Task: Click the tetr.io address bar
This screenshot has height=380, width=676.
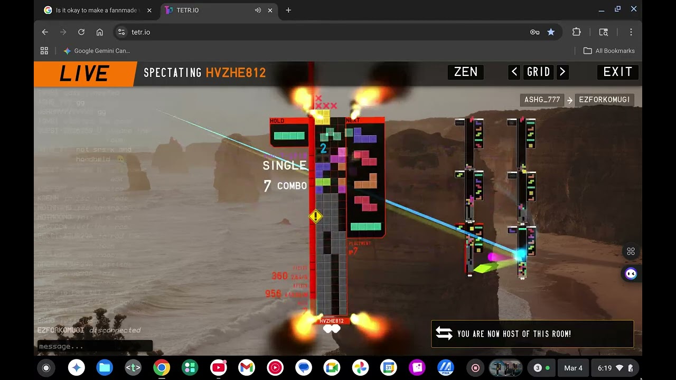Action: tap(338, 32)
